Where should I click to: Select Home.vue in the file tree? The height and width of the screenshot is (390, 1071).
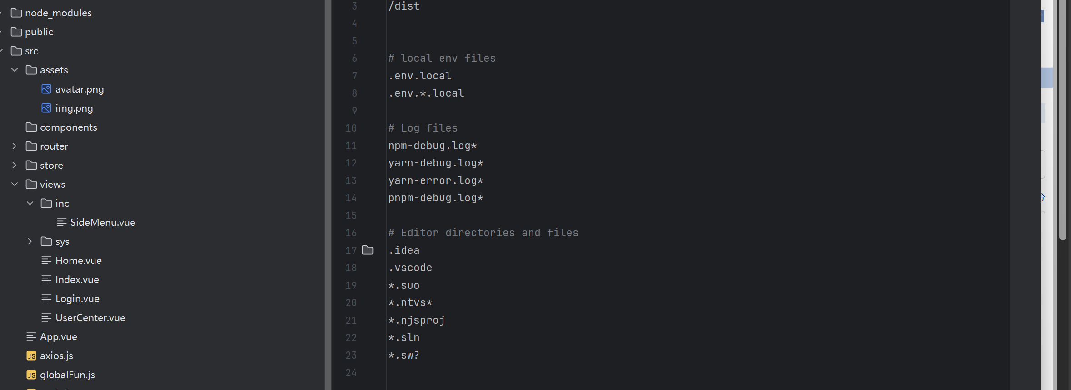pos(78,260)
